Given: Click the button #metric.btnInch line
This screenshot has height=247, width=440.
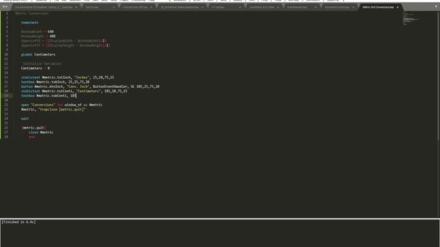Looking at the screenshot, I should [x=90, y=86].
